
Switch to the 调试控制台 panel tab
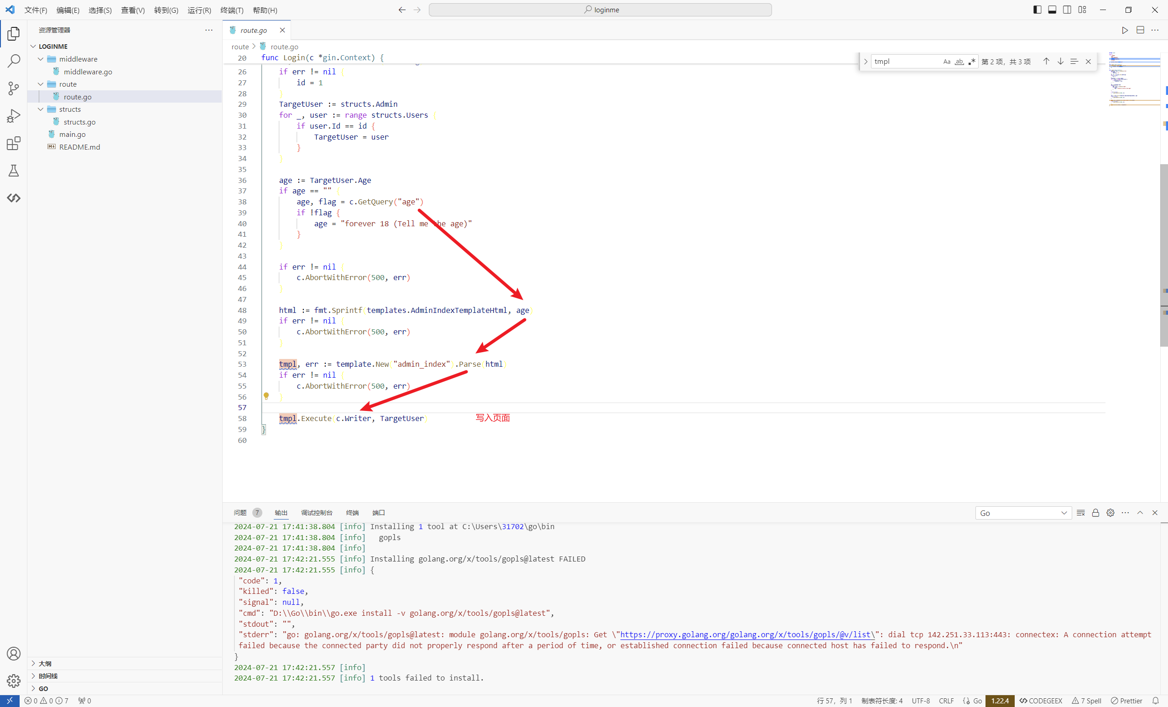tap(317, 513)
